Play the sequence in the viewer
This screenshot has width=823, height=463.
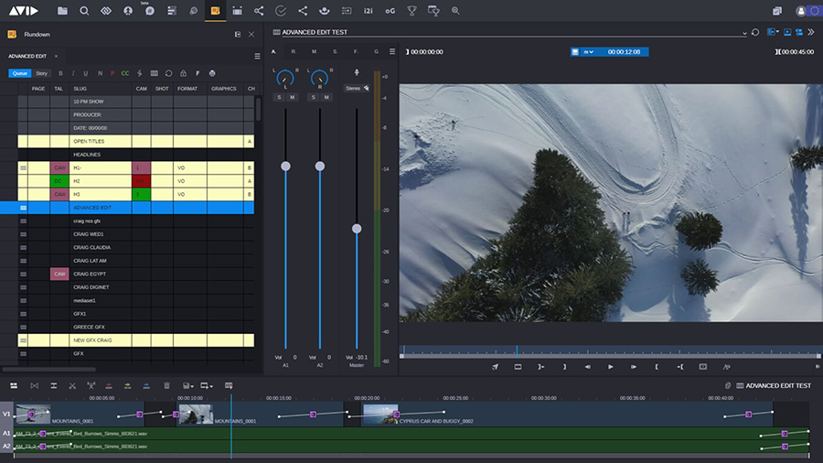[611, 367]
